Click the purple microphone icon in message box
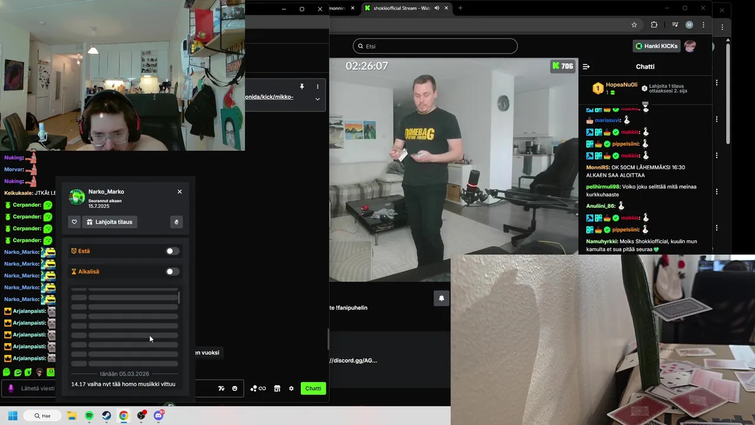The height and width of the screenshot is (425, 755). coord(11,388)
